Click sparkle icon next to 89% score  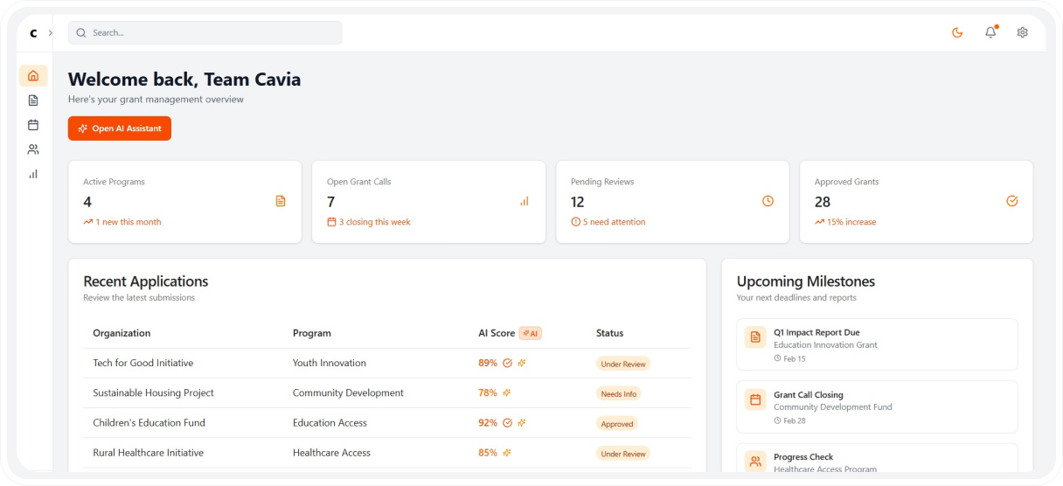coord(521,363)
